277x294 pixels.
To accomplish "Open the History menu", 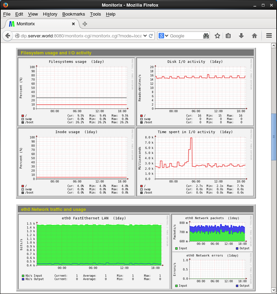I will (50, 14).
